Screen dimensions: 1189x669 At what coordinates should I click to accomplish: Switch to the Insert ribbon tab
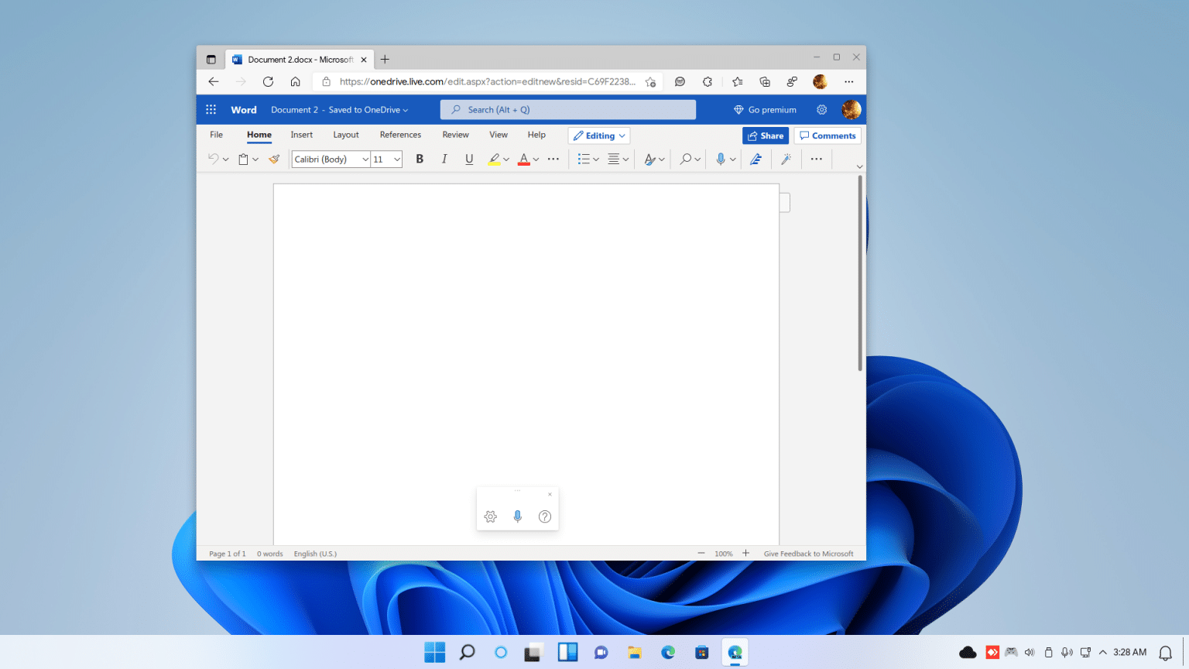[301, 134]
